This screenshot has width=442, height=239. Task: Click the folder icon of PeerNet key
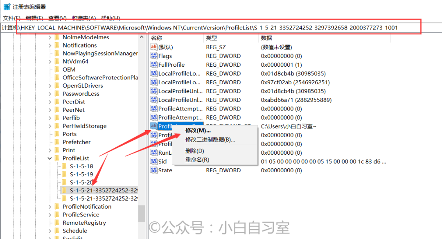point(57,110)
